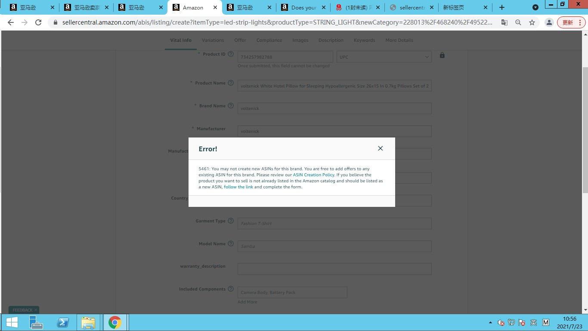Viewport: 588px width, 331px height.
Task: Open the tab search dropdown arrow
Action: pyautogui.click(x=535, y=7)
